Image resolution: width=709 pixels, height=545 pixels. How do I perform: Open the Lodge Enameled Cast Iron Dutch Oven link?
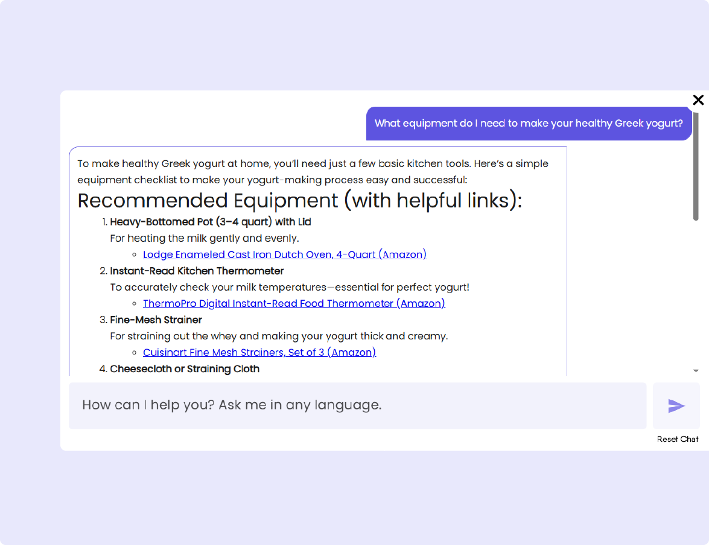284,254
